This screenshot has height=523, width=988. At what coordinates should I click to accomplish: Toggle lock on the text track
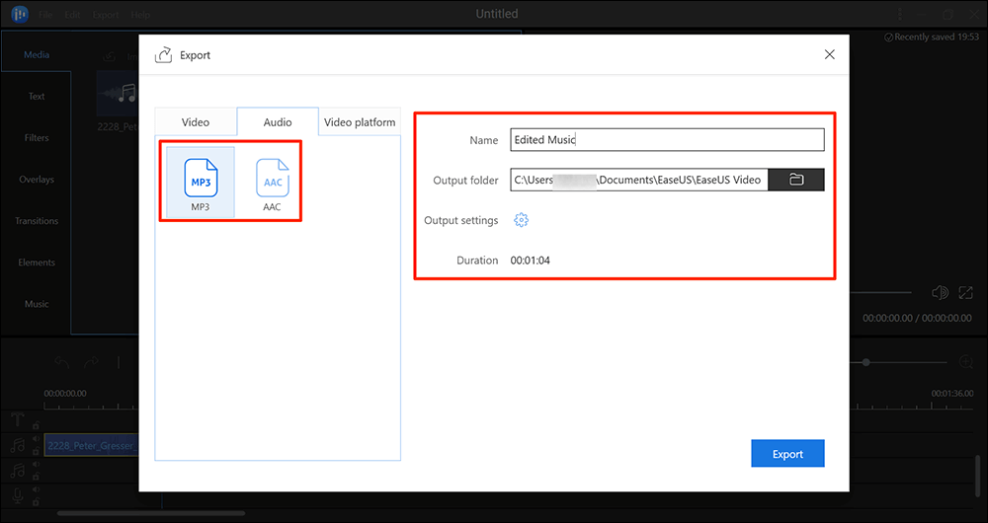pos(36,425)
